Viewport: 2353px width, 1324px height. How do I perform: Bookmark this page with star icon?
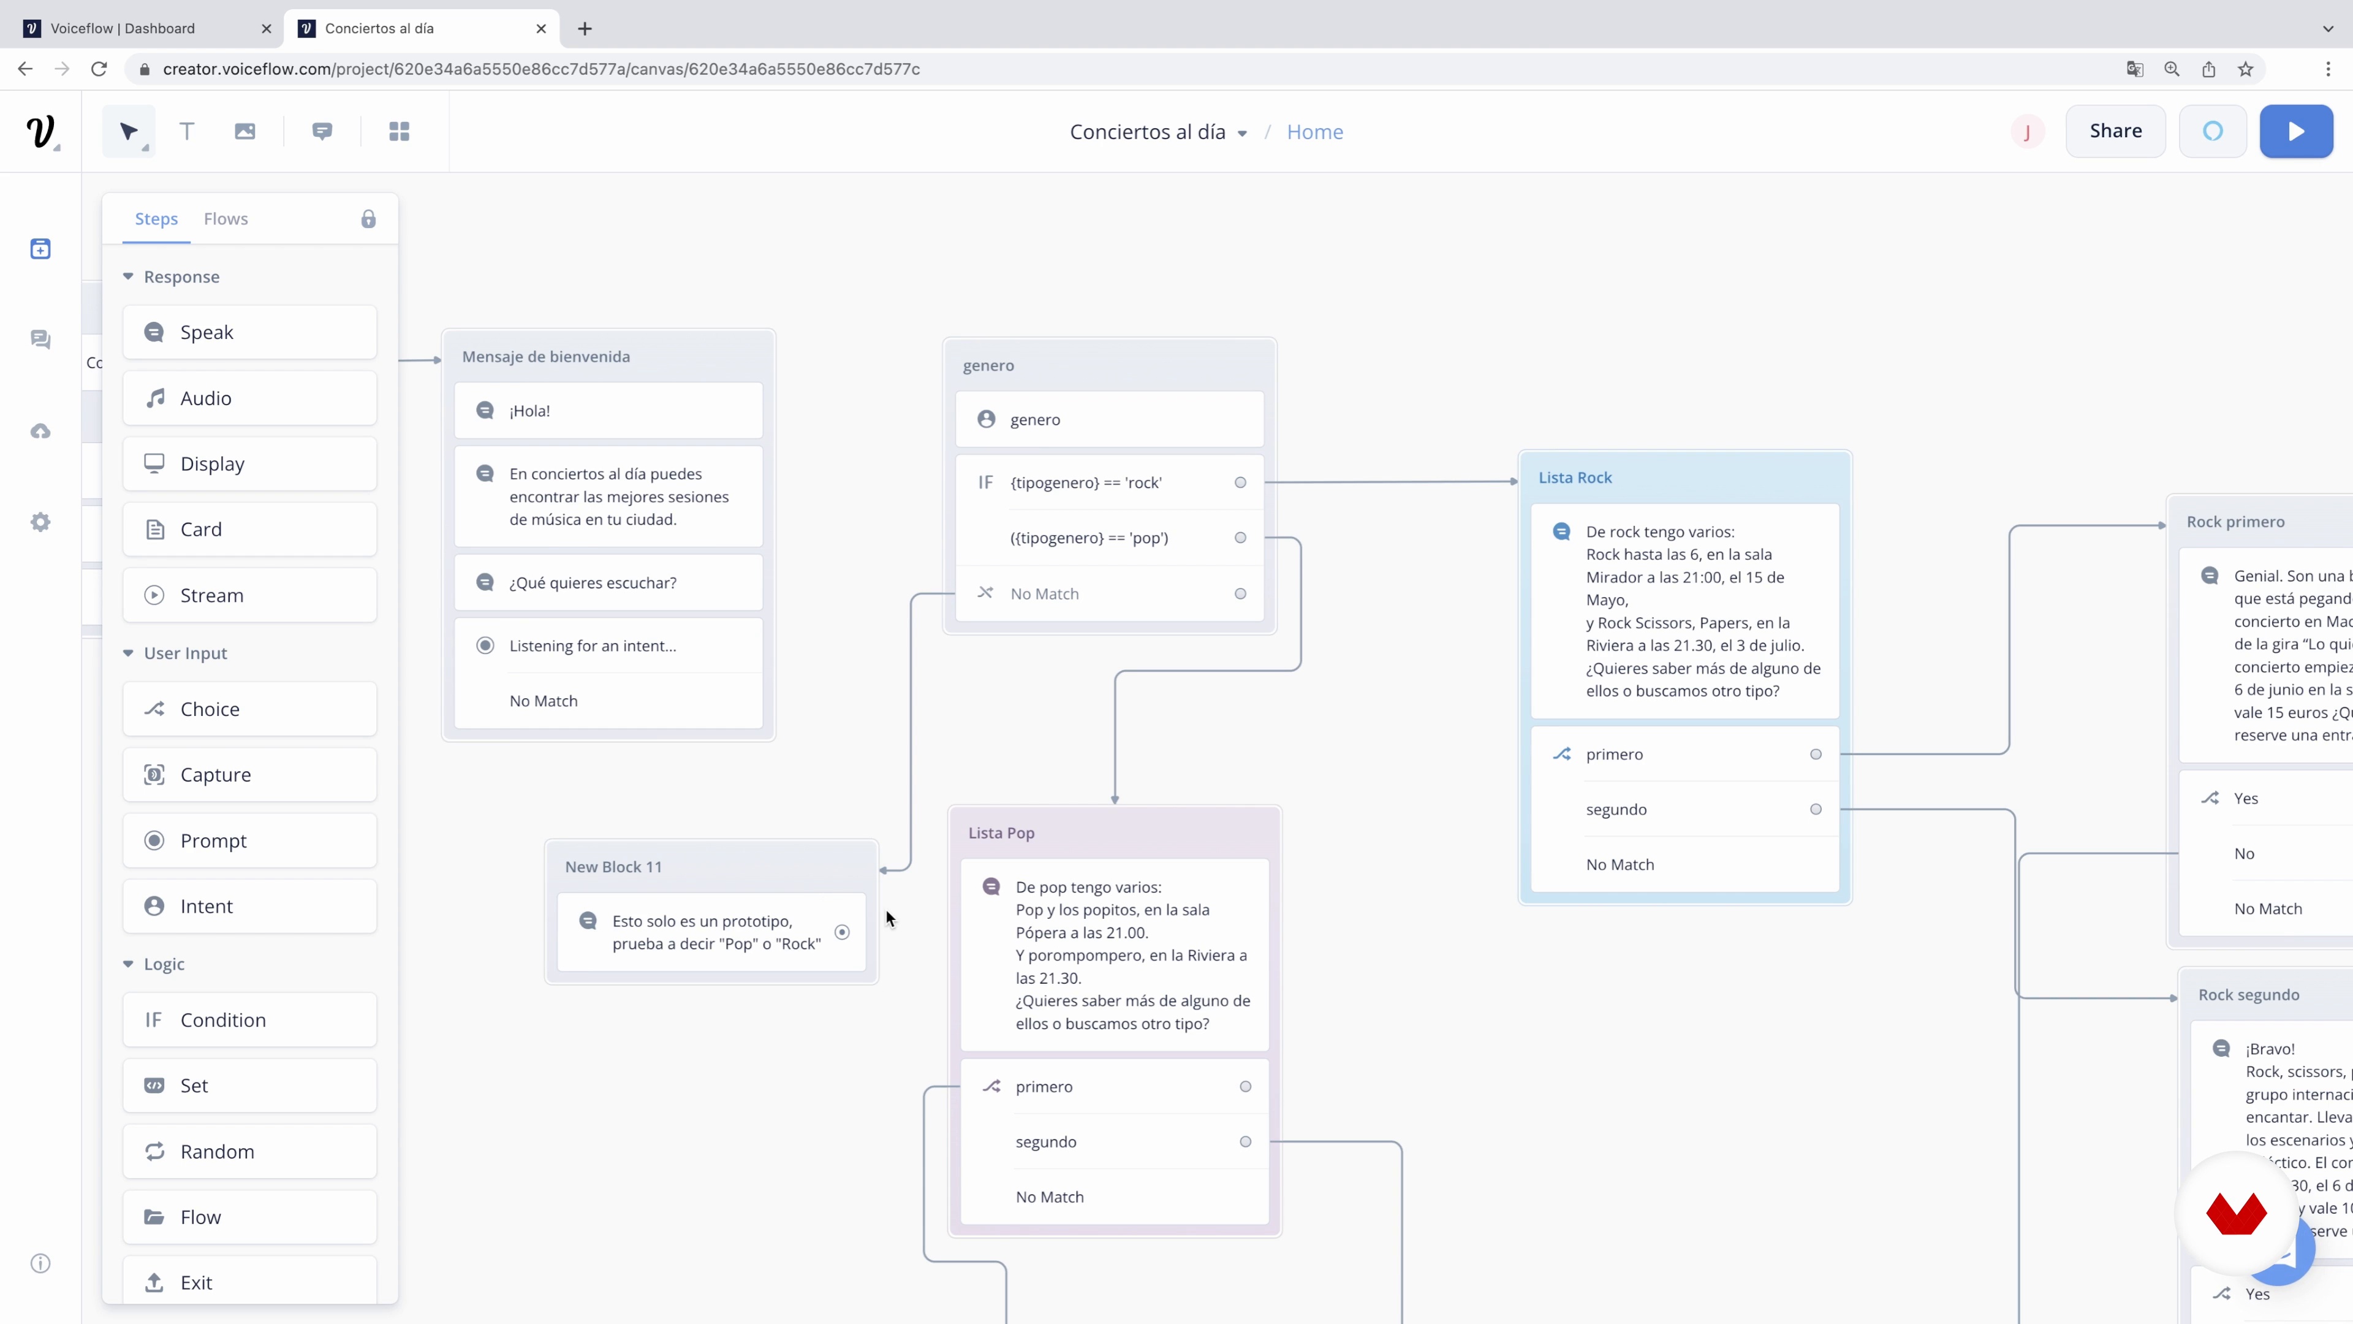[2245, 69]
